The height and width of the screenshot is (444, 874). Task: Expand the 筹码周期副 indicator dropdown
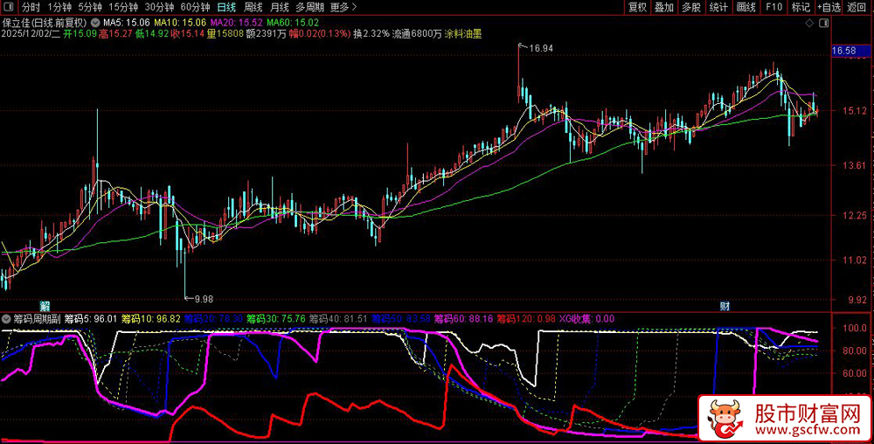click(8, 319)
